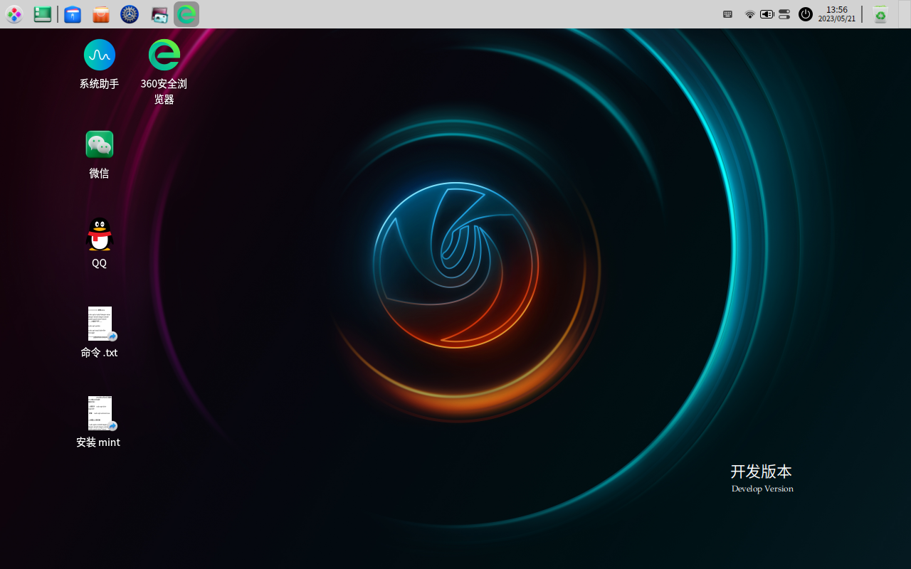
Task: Open the 安装 mint document on the desktop
Action: click(x=99, y=413)
